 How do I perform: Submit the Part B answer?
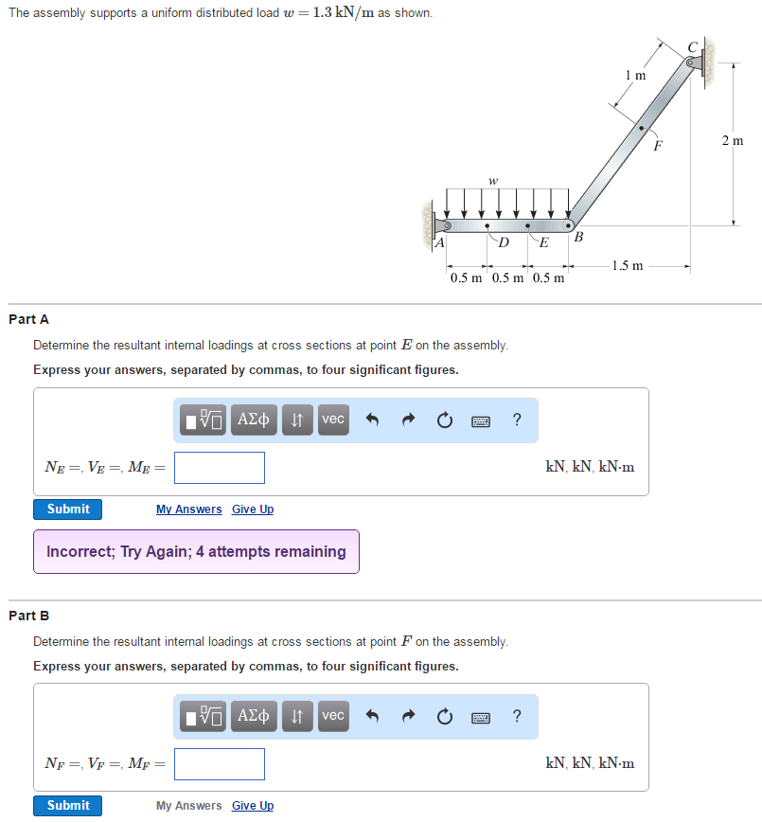[x=67, y=805]
